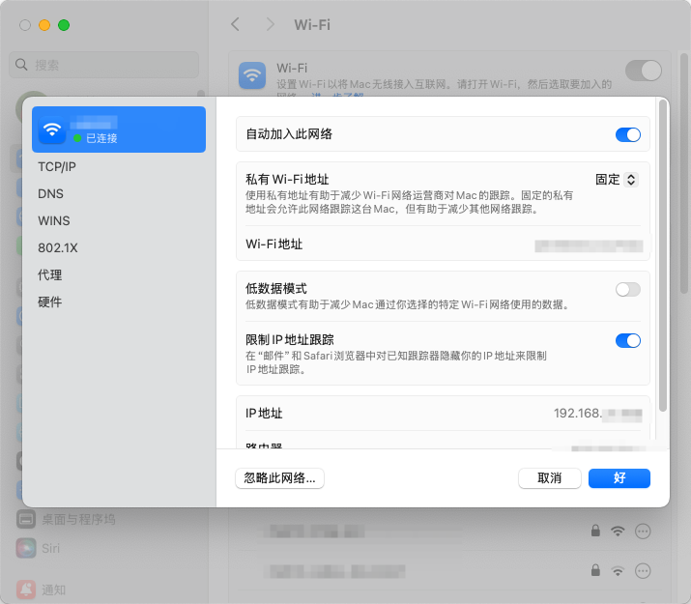691x604 pixels.
Task: Click the search field in sidebar
Action: tap(104, 65)
